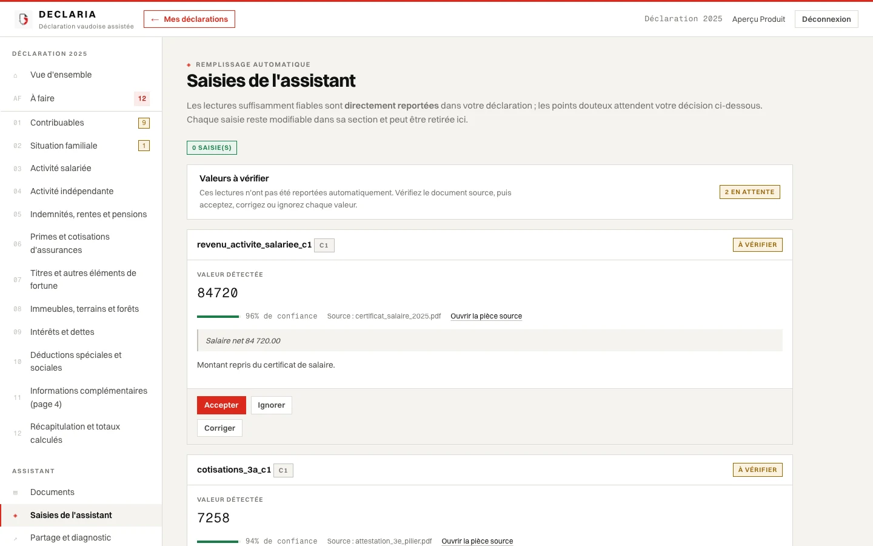Click the 12 badge next to À faire
Screen dimensions: 873x546
tap(142, 98)
